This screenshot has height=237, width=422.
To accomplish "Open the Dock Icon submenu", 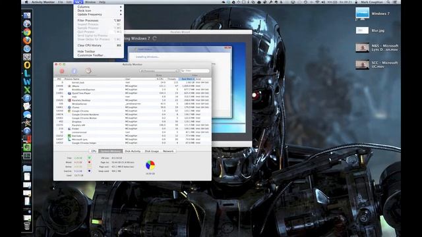I will pyautogui.click(x=98, y=11).
